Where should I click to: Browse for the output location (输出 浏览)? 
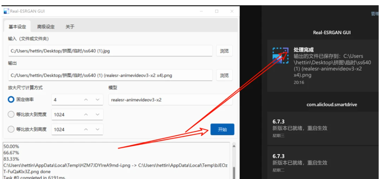[x=224, y=76]
